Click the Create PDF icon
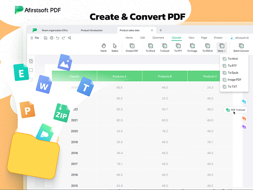This screenshot has width=253, height=190. [132, 47]
